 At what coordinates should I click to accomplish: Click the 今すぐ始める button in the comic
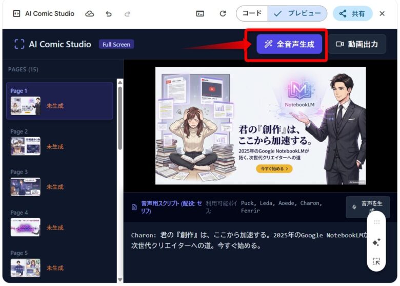(x=274, y=168)
